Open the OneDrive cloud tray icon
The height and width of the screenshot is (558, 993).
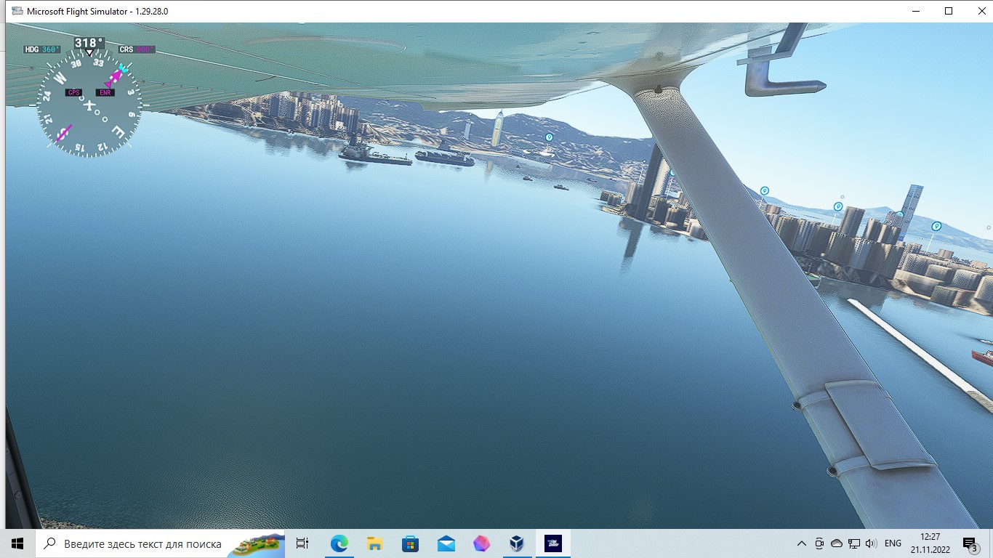837,543
